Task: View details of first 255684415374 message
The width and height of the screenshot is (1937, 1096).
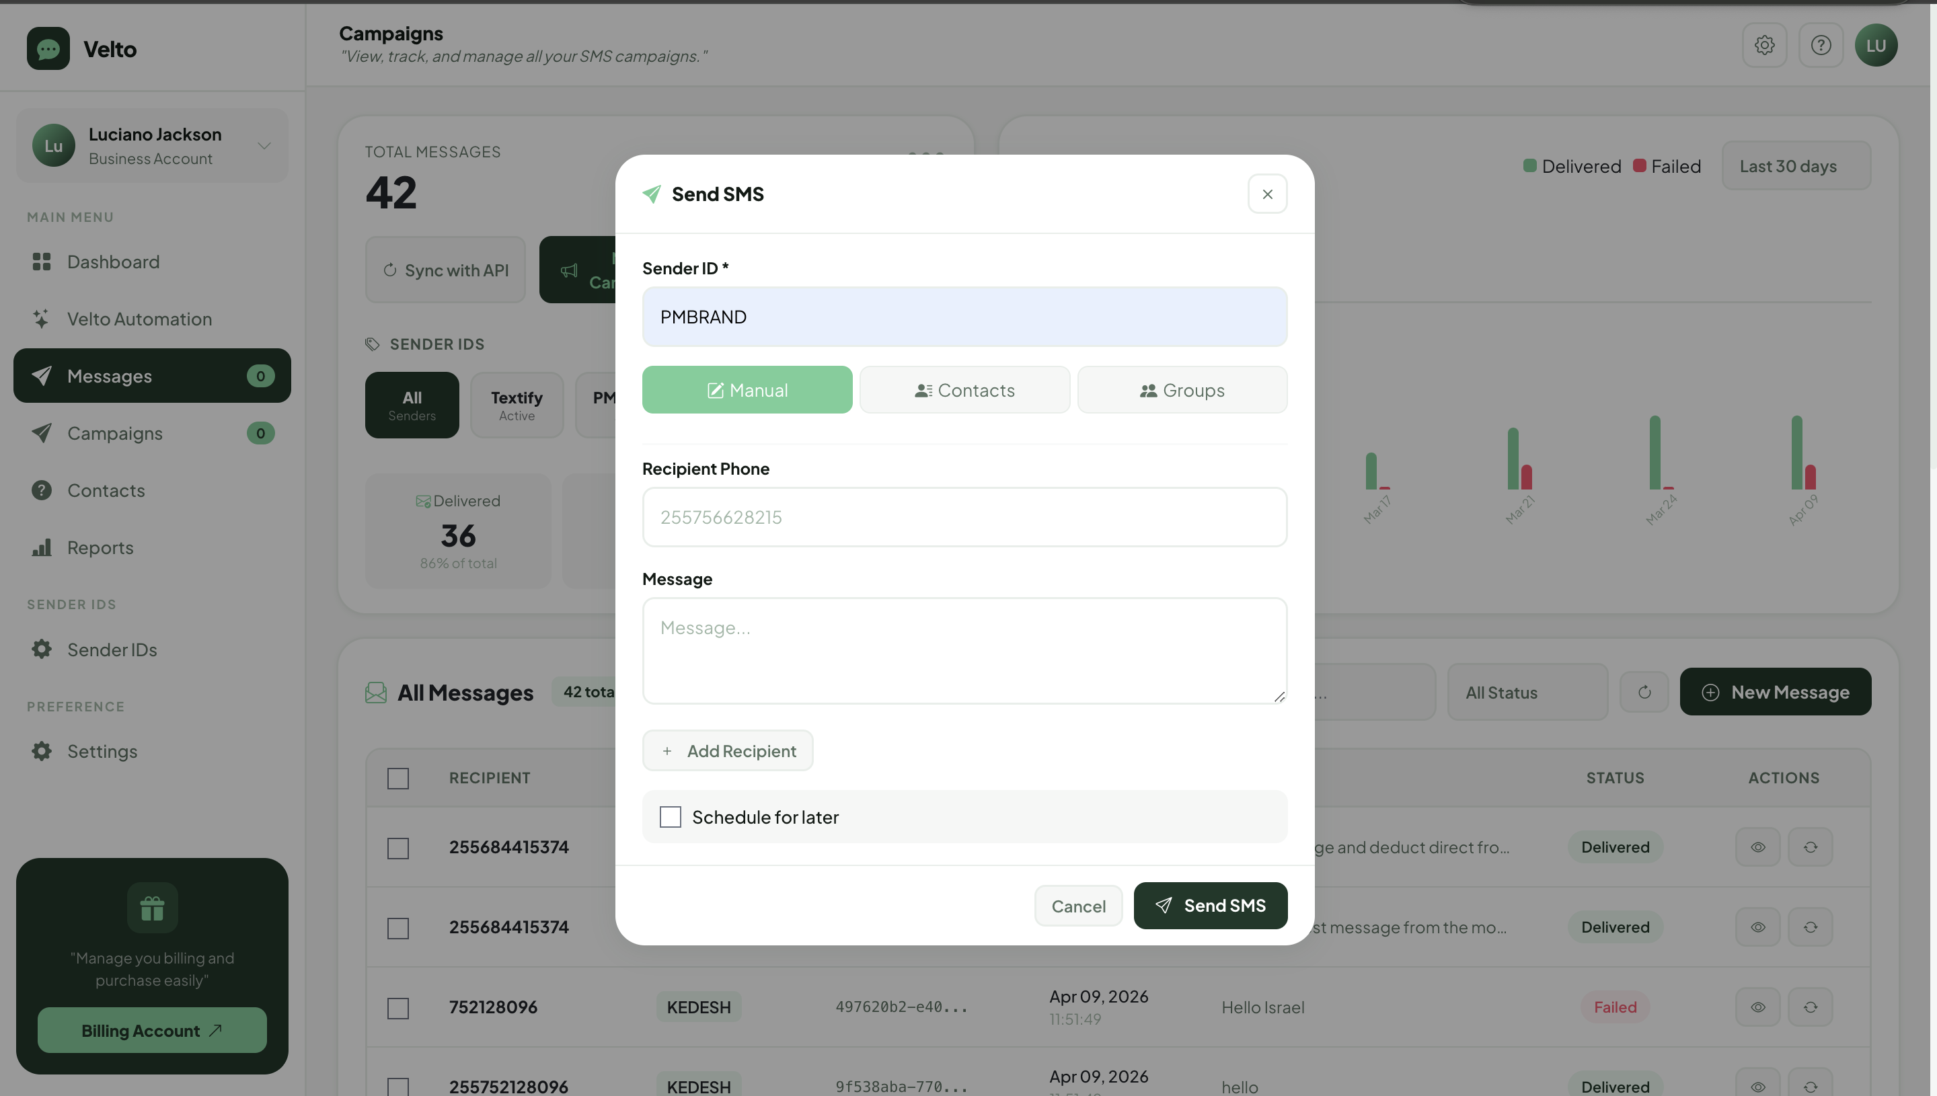Action: tap(1758, 847)
